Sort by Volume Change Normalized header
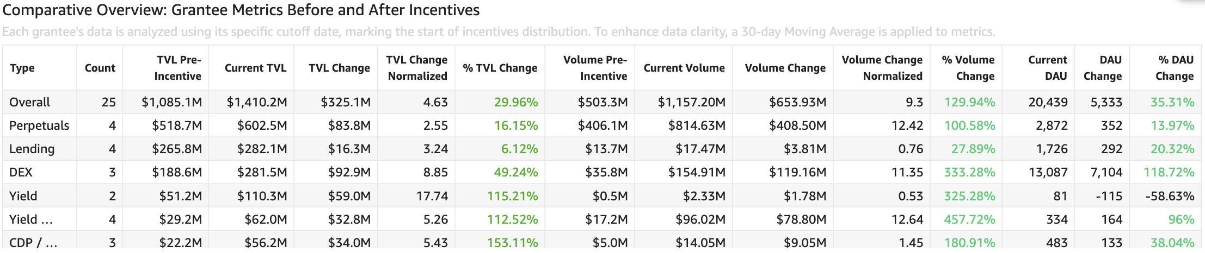The image size is (1205, 253). [882, 68]
